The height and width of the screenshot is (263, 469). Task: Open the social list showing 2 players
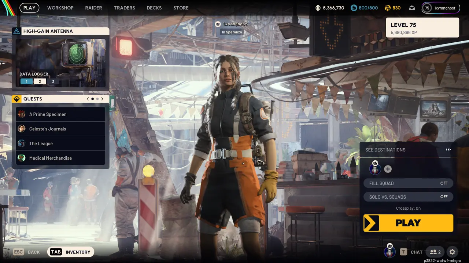coord(435,252)
